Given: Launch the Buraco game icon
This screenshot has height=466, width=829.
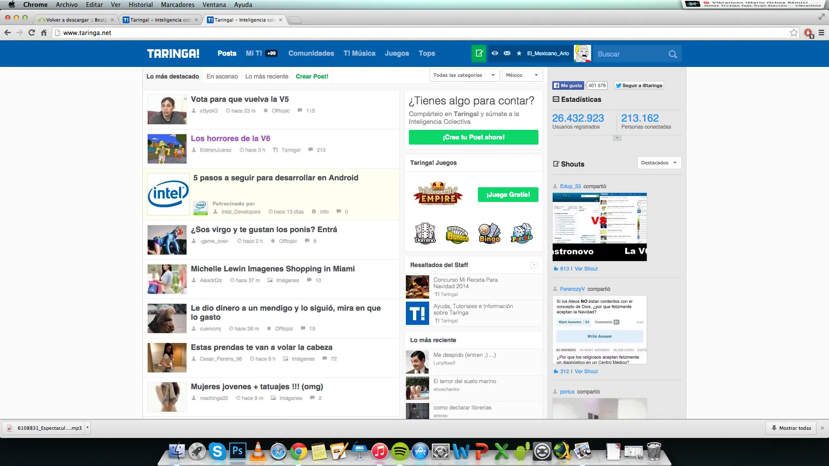Looking at the screenshot, I should pos(457,234).
